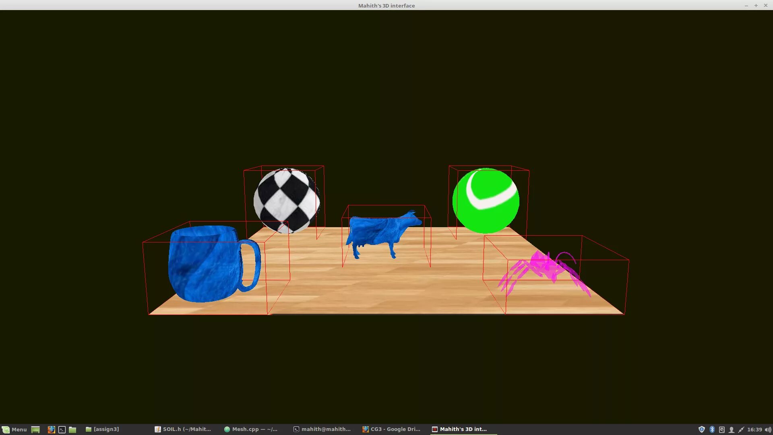The height and width of the screenshot is (435, 773).
Task: Click the volume speaker tray icon
Action: [768, 429]
